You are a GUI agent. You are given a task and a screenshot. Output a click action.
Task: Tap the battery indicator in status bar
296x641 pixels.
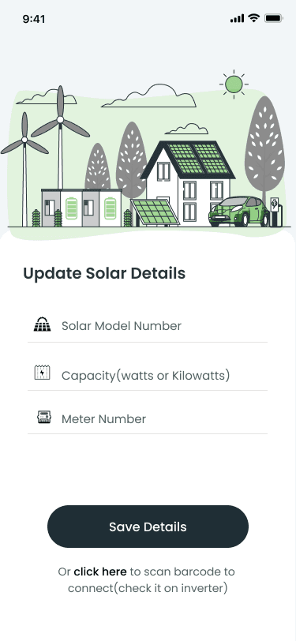pos(273,18)
